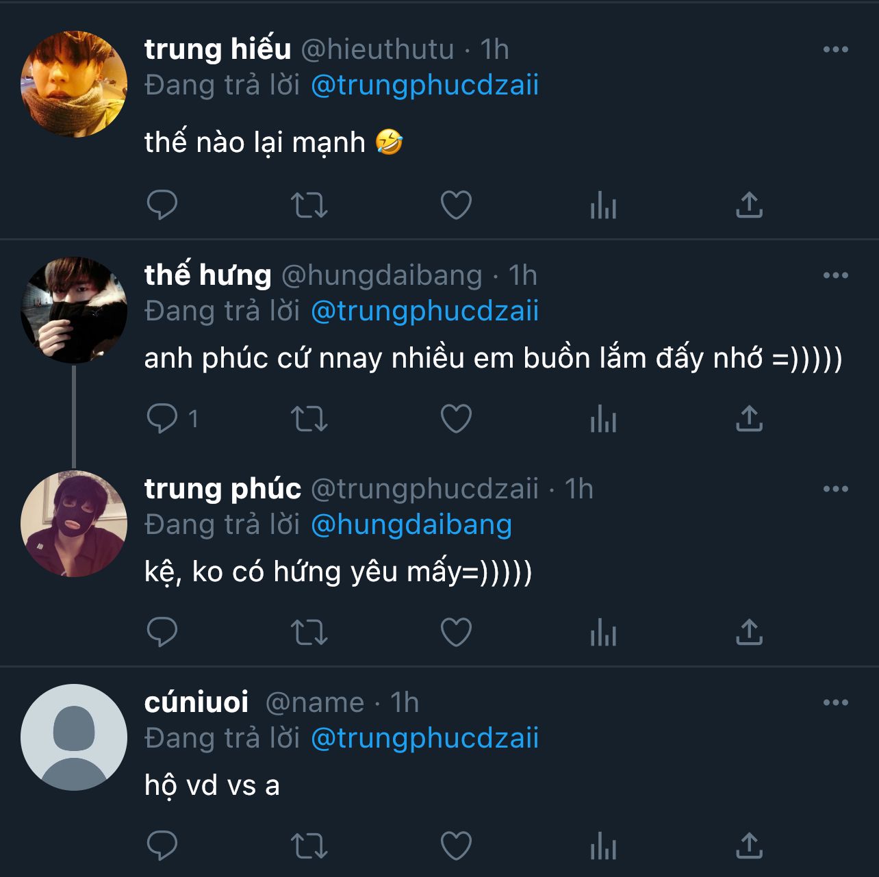Retweet trung hiếu's tweet
This screenshot has height=877, width=879.
point(309,205)
